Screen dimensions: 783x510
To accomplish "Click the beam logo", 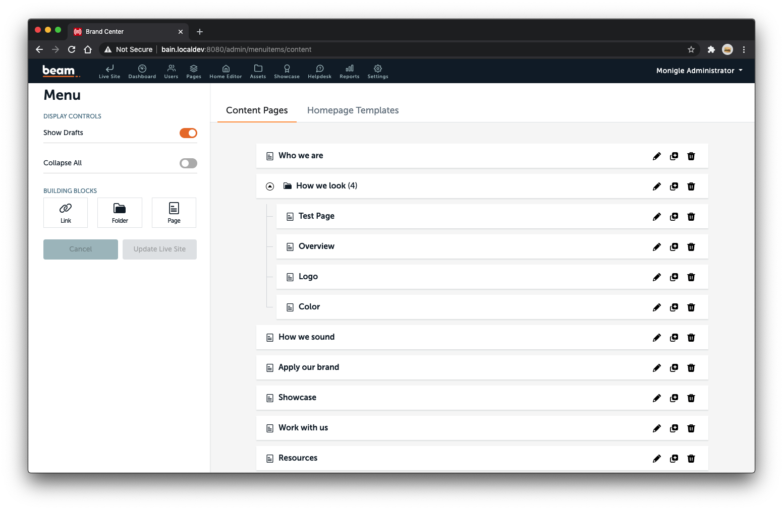I will point(61,71).
